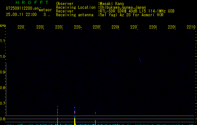
Task: Click the 1.1 kHz frequency axis label
Action: pos(3,41)
